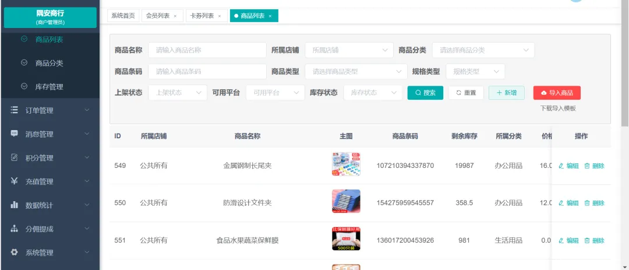
Task: Click edit icon for product 549
Action: [561, 166]
